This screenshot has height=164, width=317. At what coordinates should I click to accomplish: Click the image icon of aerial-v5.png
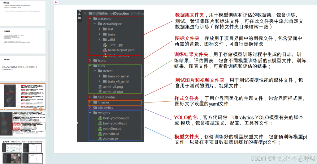pos(100,87)
